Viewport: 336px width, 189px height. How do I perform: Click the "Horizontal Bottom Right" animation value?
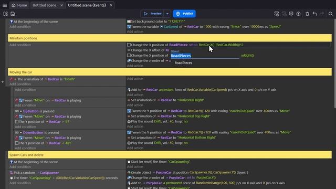click(197, 138)
